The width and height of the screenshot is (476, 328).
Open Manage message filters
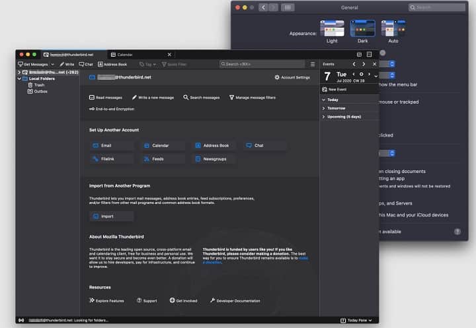pyautogui.click(x=253, y=97)
